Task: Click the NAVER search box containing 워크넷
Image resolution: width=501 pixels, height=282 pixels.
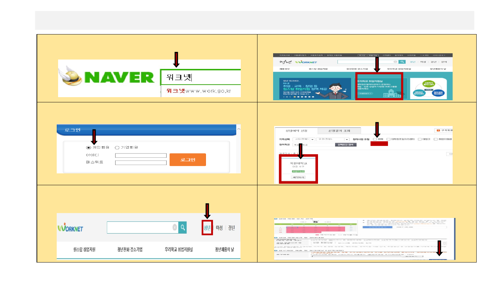Action: click(x=200, y=77)
